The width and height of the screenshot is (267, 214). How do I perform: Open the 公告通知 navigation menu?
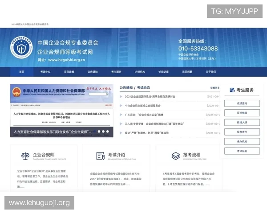(93, 72)
